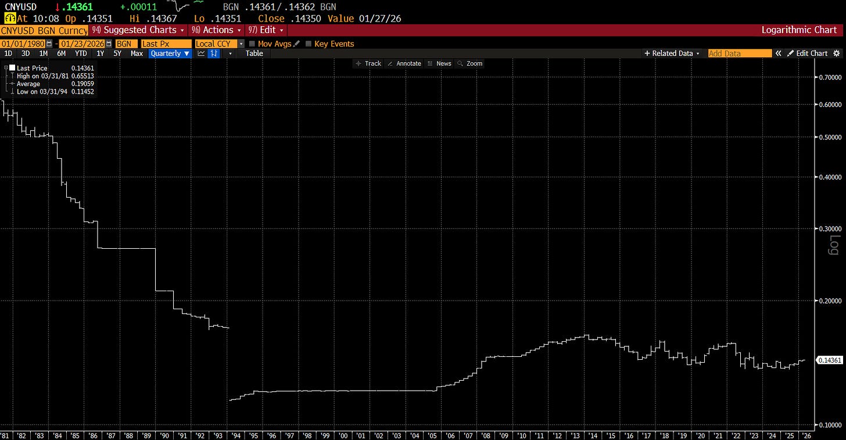The width and height of the screenshot is (846, 440).
Task: Open the end date calendar picker
Action: pos(109,44)
